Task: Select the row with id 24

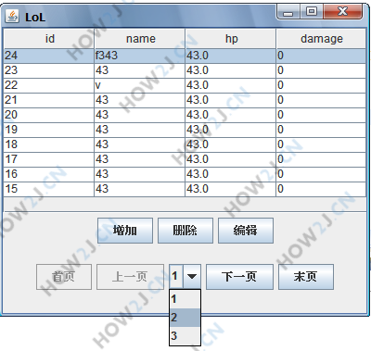Action: point(185,56)
